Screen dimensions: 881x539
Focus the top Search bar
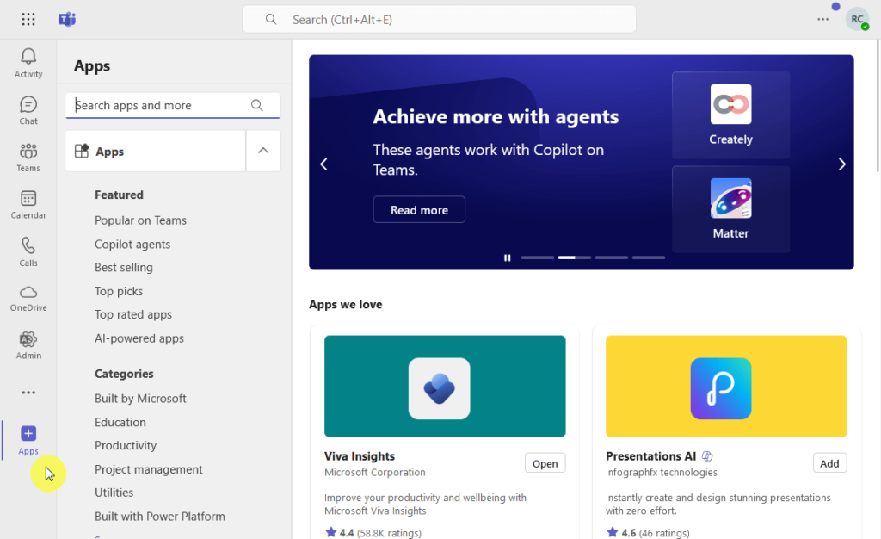(x=439, y=20)
